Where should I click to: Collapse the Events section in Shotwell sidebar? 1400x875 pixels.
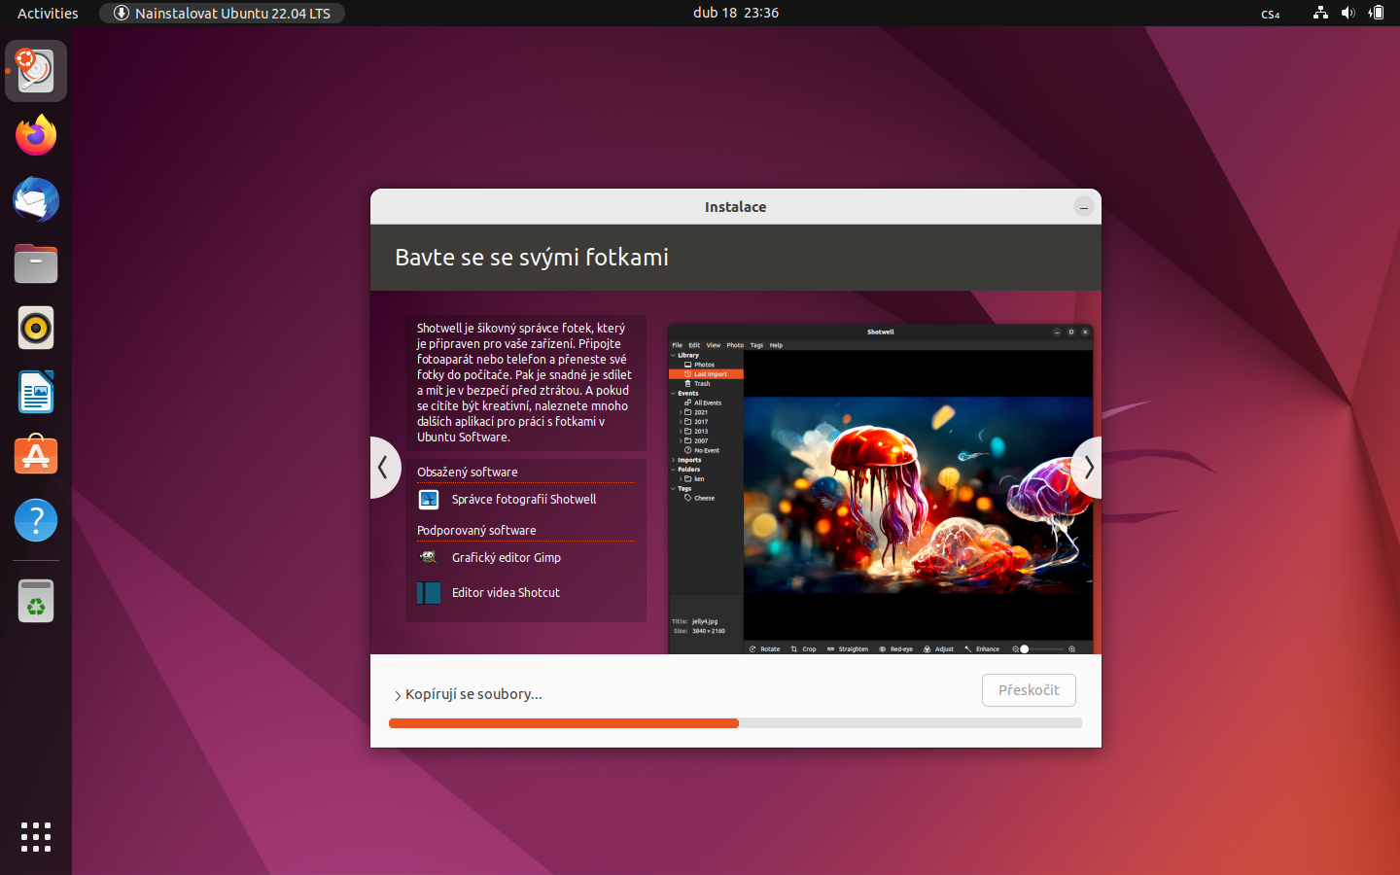(x=675, y=393)
